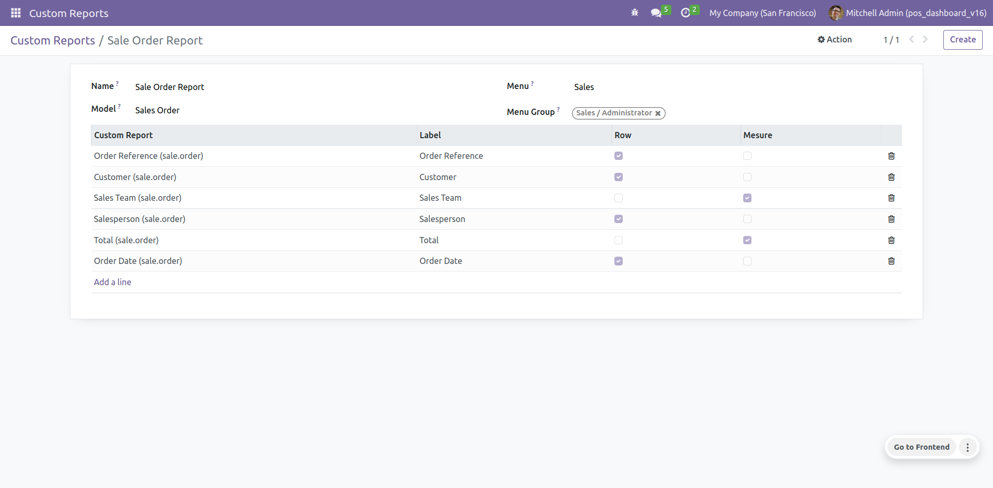Click Add a line link

click(x=112, y=282)
